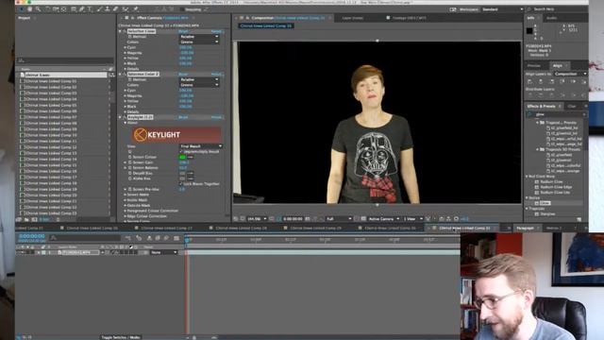
Task: Click the Despill Bias color swatch
Action: 182,173
